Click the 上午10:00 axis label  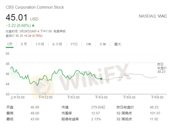[17, 97]
